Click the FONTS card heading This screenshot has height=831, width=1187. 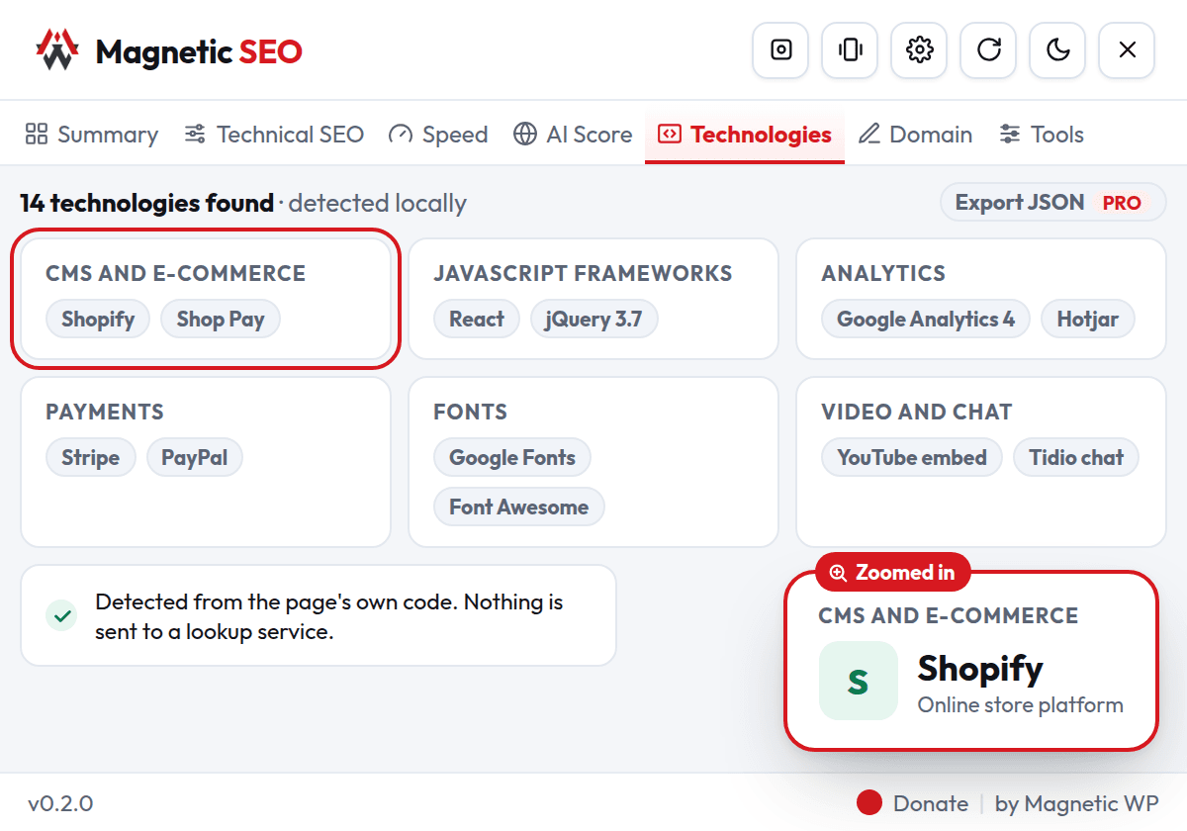(470, 413)
